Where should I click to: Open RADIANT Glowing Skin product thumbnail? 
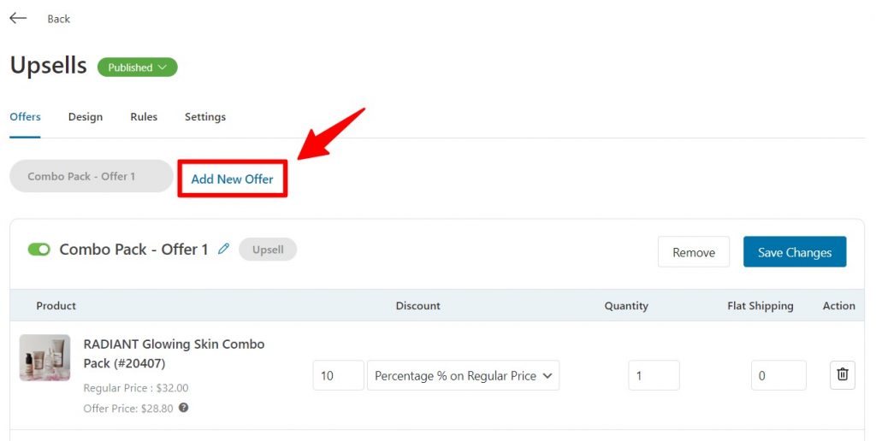tap(44, 358)
